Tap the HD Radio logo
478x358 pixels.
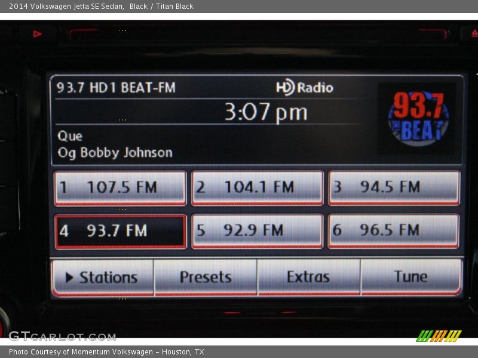(x=305, y=88)
